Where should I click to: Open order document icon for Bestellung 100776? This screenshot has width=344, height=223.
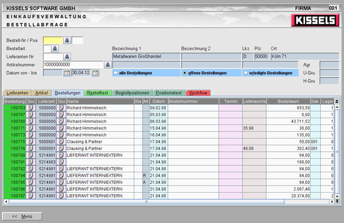[31, 148]
